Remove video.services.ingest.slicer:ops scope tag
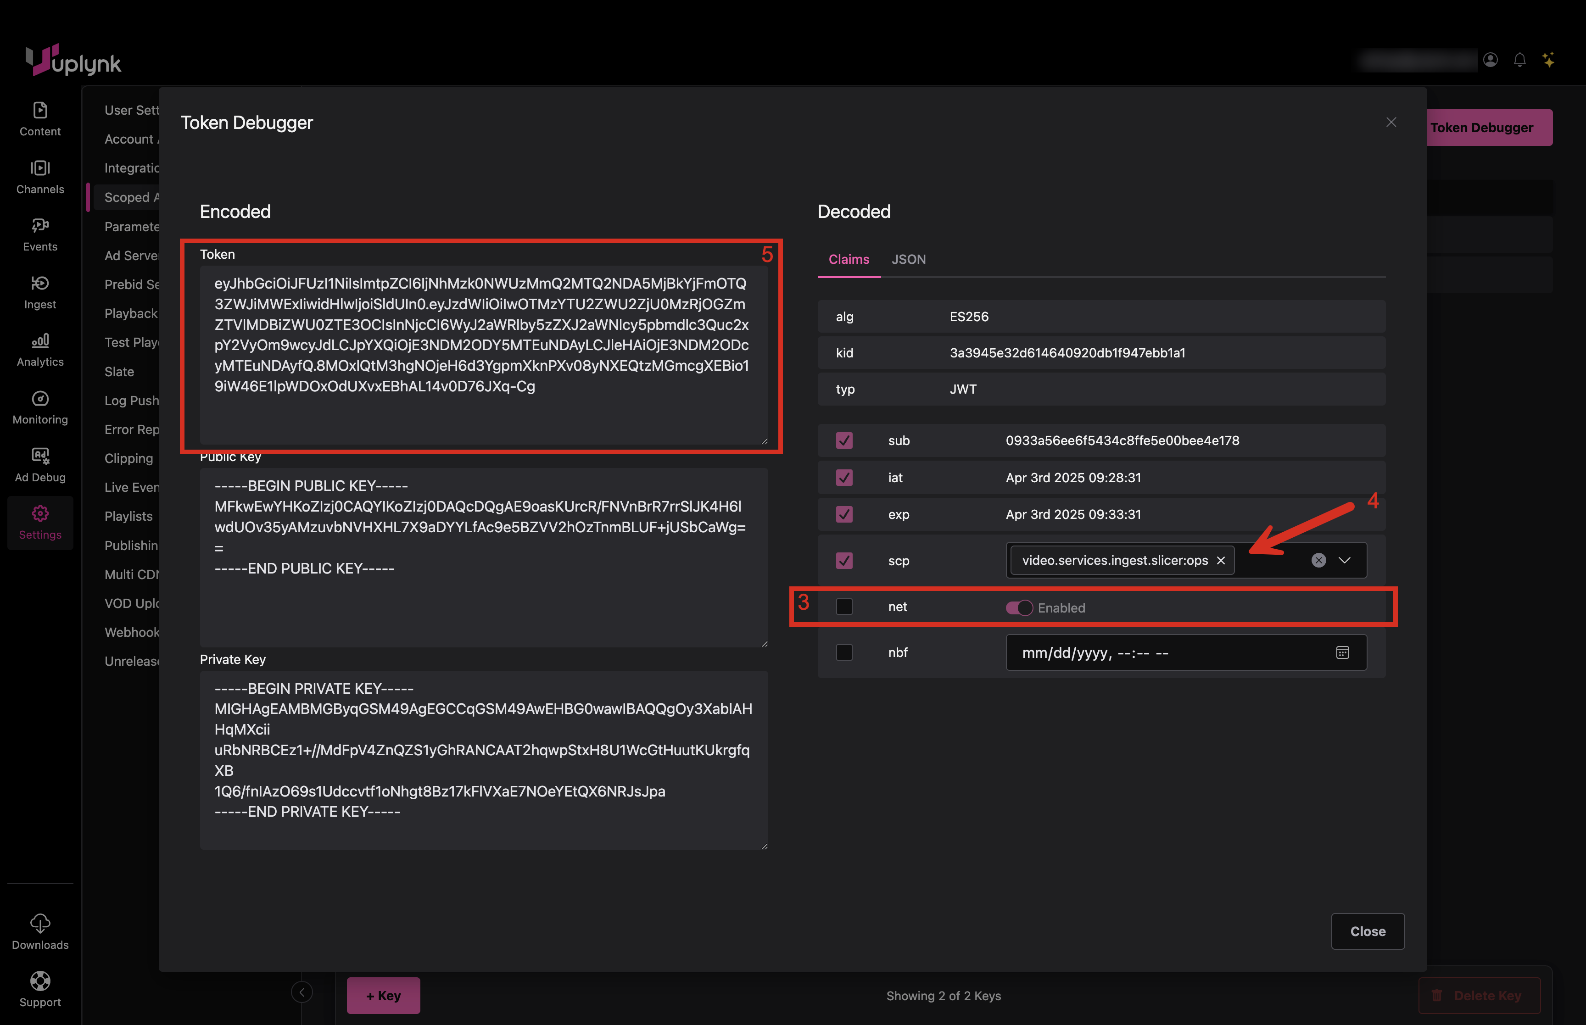Viewport: 1586px width, 1025px height. [x=1221, y=560]
